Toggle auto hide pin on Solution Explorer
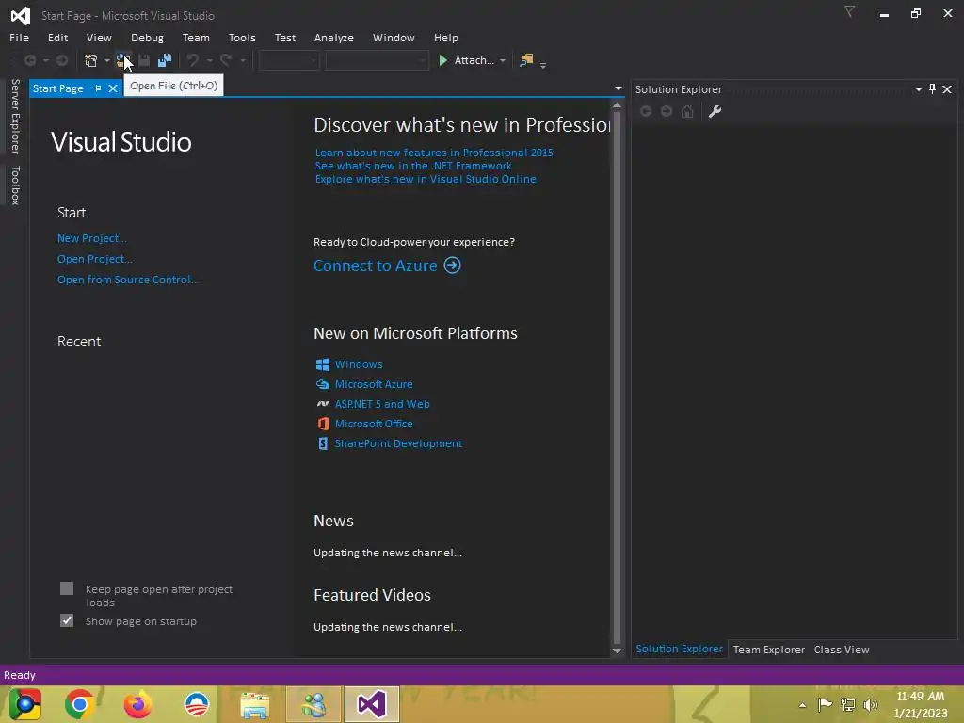 tap(933, 89)
